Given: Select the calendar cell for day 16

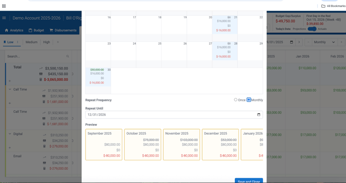Looking at the screenshot, I should 98,25.
